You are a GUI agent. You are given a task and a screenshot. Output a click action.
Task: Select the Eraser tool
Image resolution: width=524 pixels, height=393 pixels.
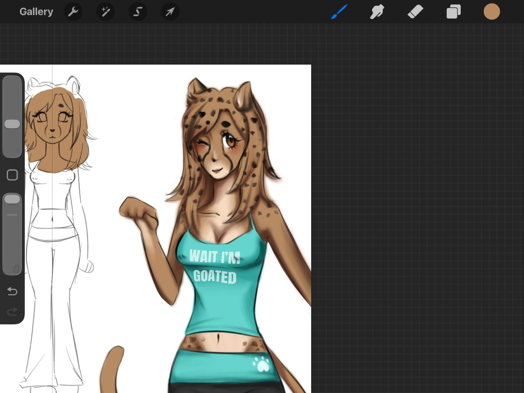(x=415, y=12)
